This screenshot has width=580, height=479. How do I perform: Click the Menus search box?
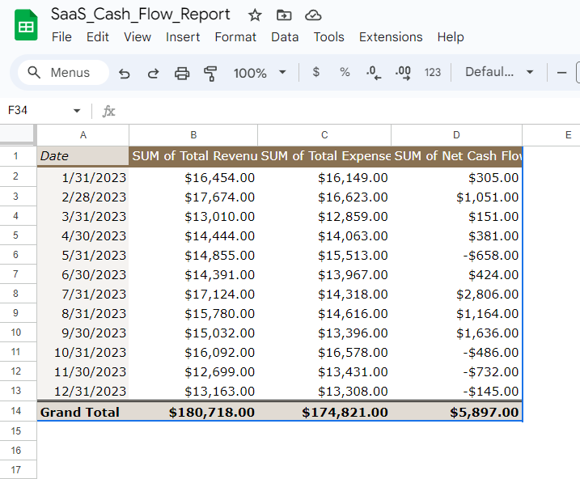(x=63, y=73)
